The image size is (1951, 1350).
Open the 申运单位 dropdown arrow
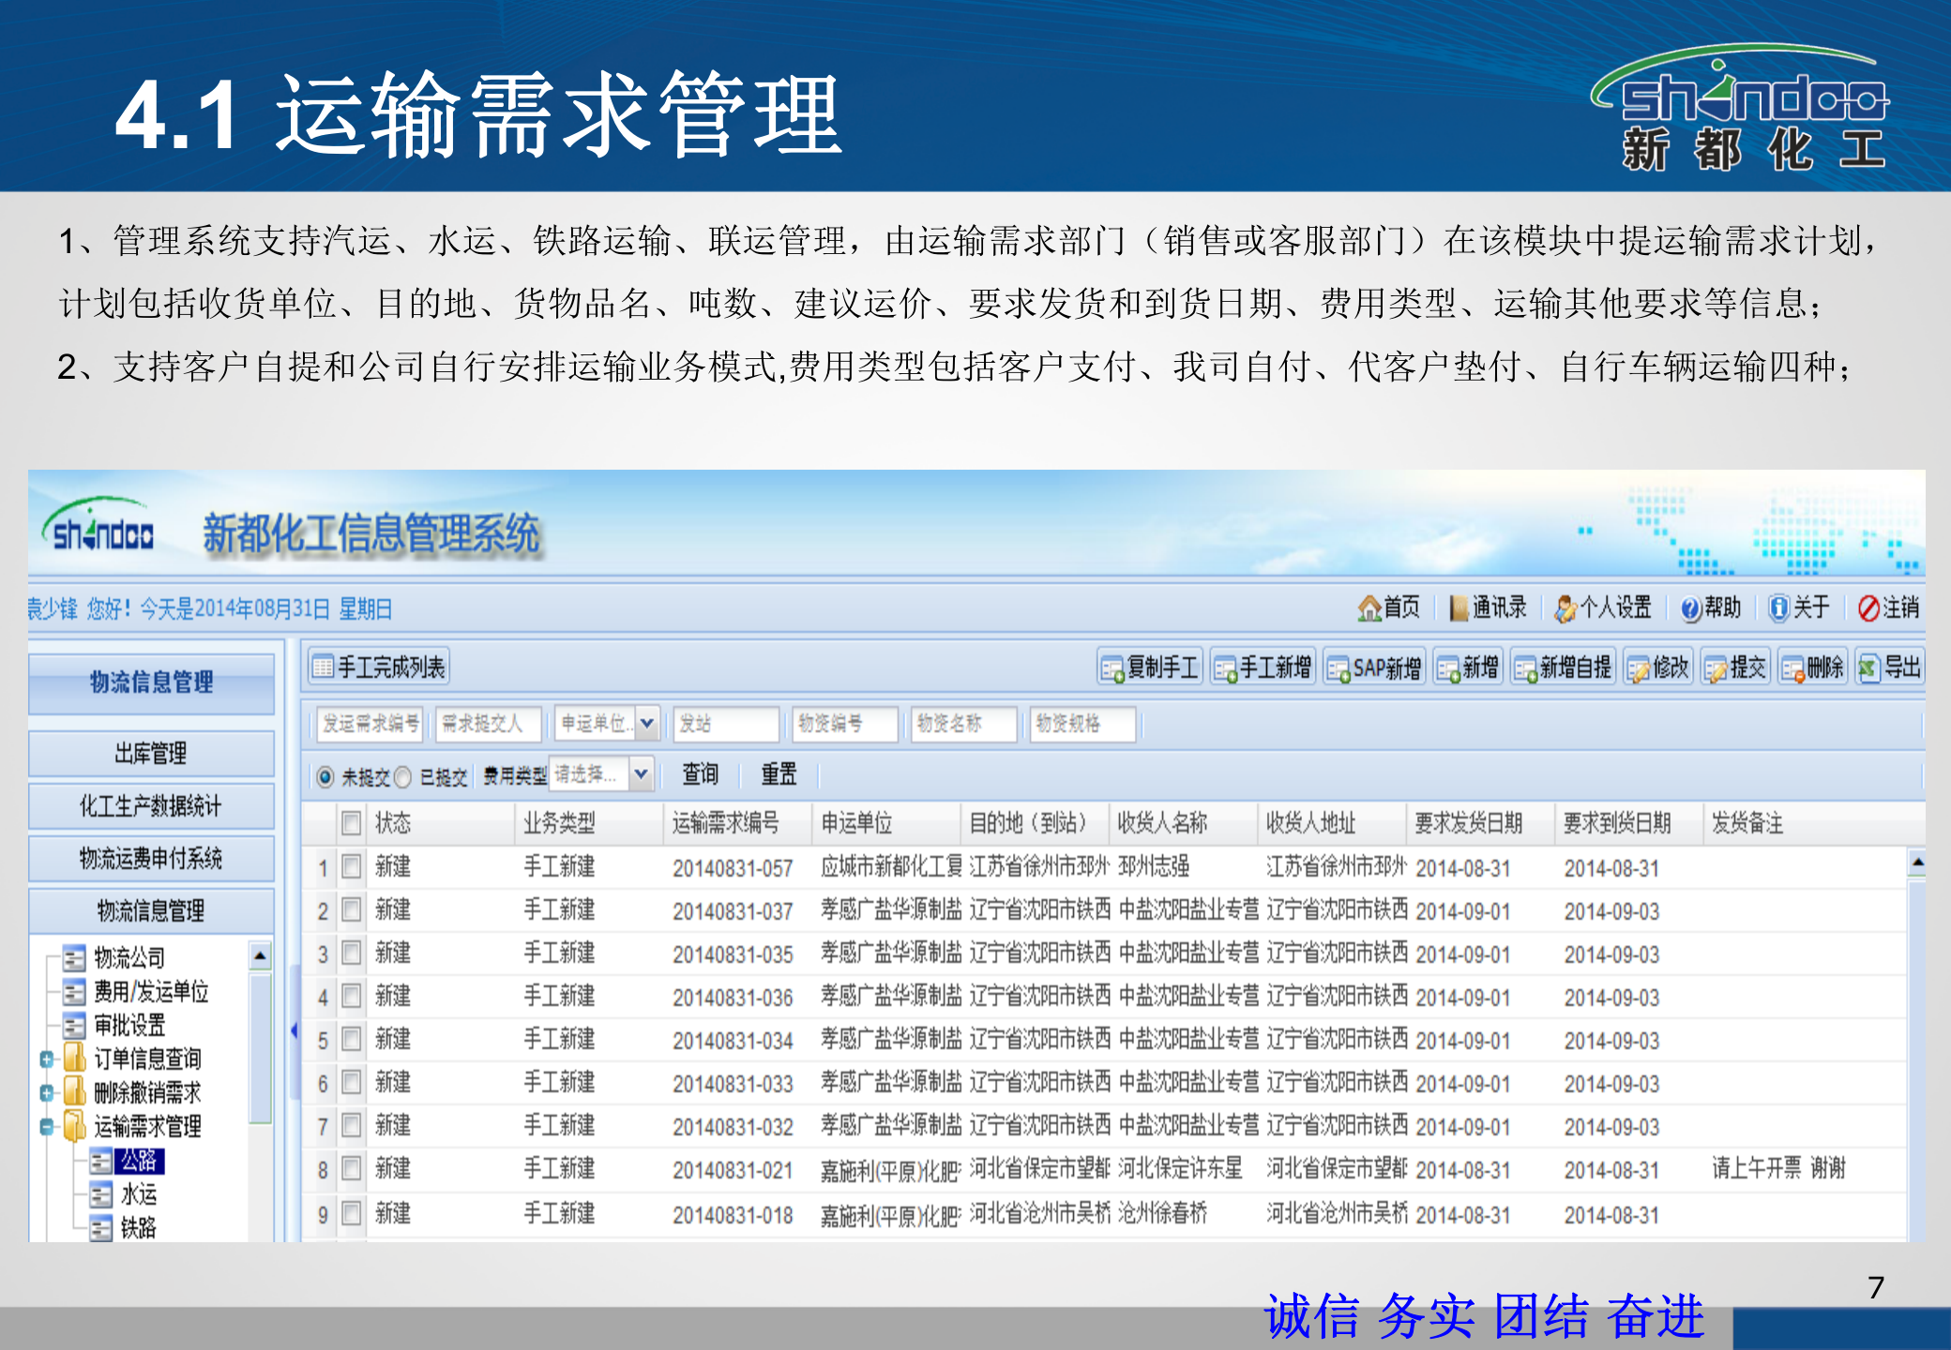647,723
